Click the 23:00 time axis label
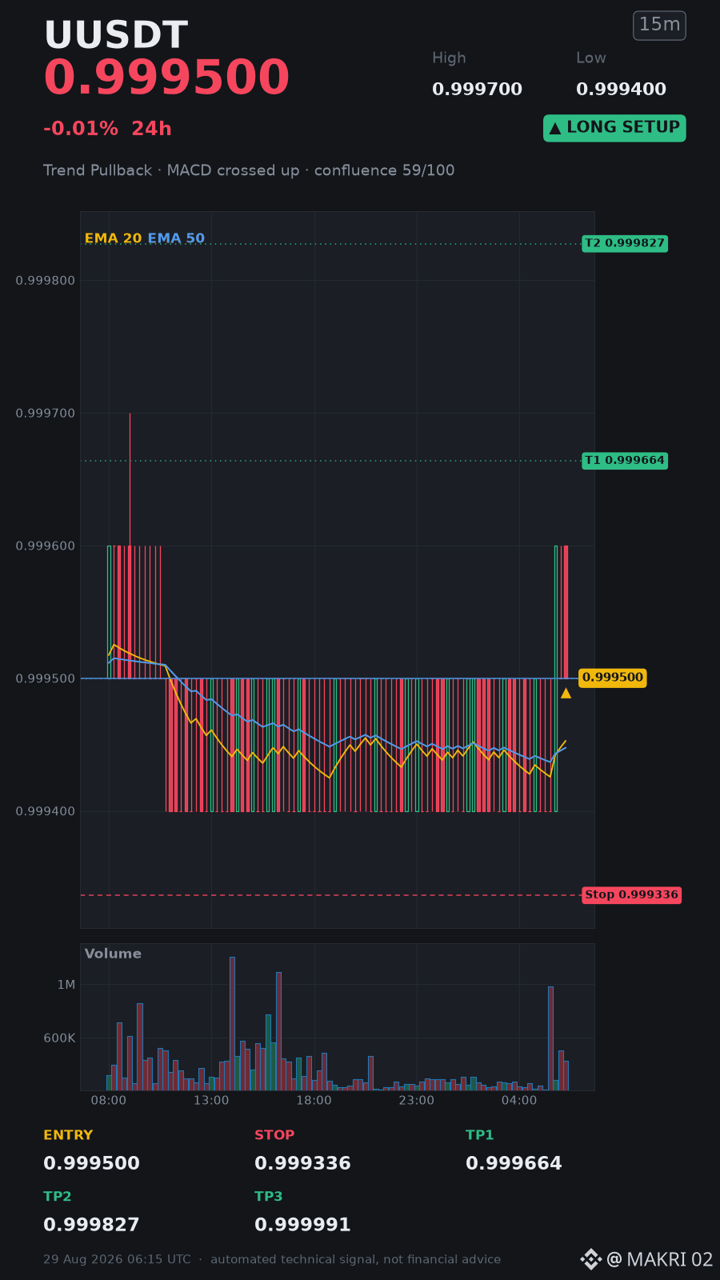 (x=416, y=1101)
